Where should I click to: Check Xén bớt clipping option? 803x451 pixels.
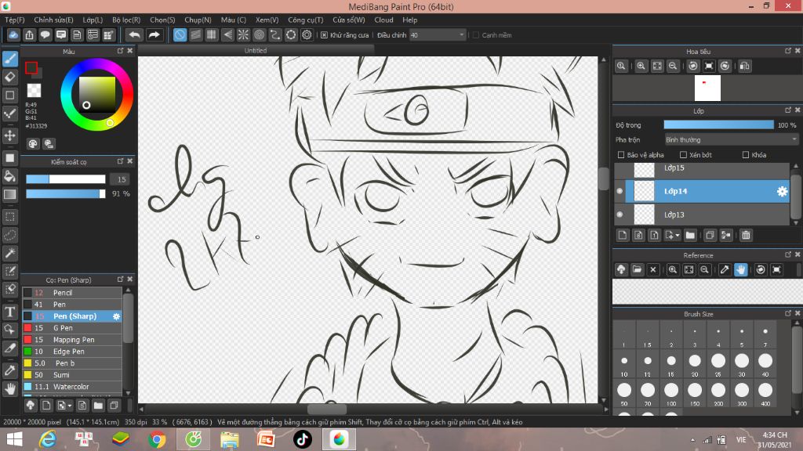point(683,155)
